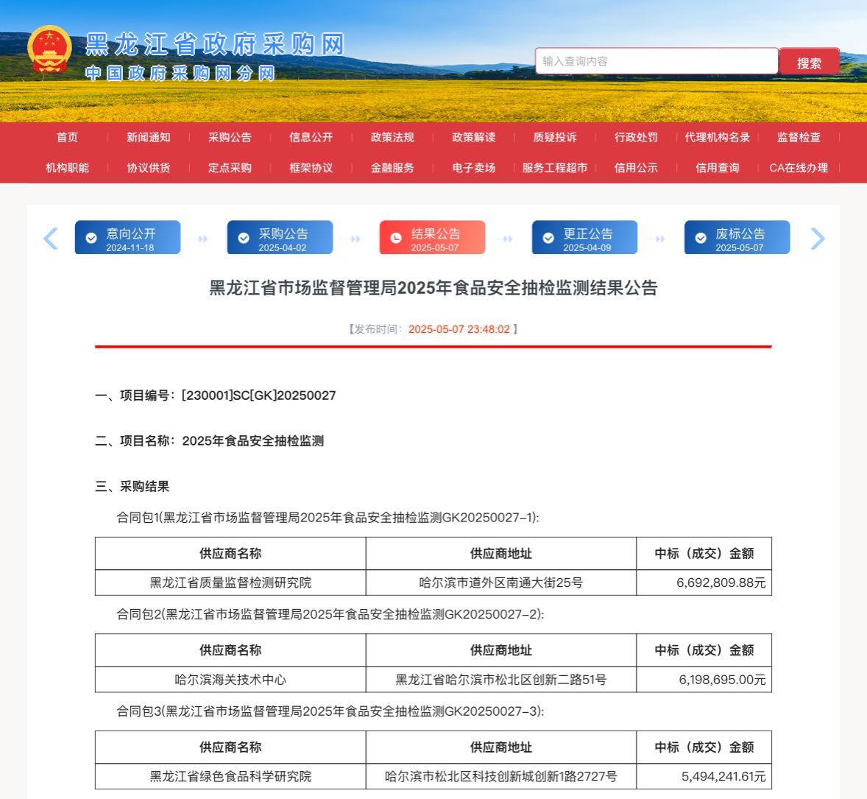Go to 电子卖场 menu item

(x=473, y=168)
